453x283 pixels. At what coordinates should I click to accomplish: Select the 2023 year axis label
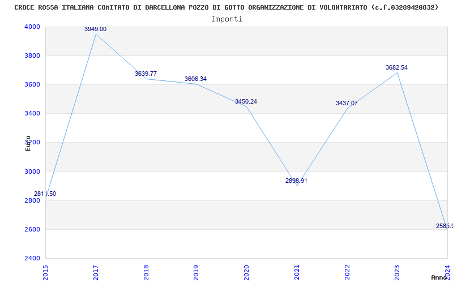(x=398, y=272)
